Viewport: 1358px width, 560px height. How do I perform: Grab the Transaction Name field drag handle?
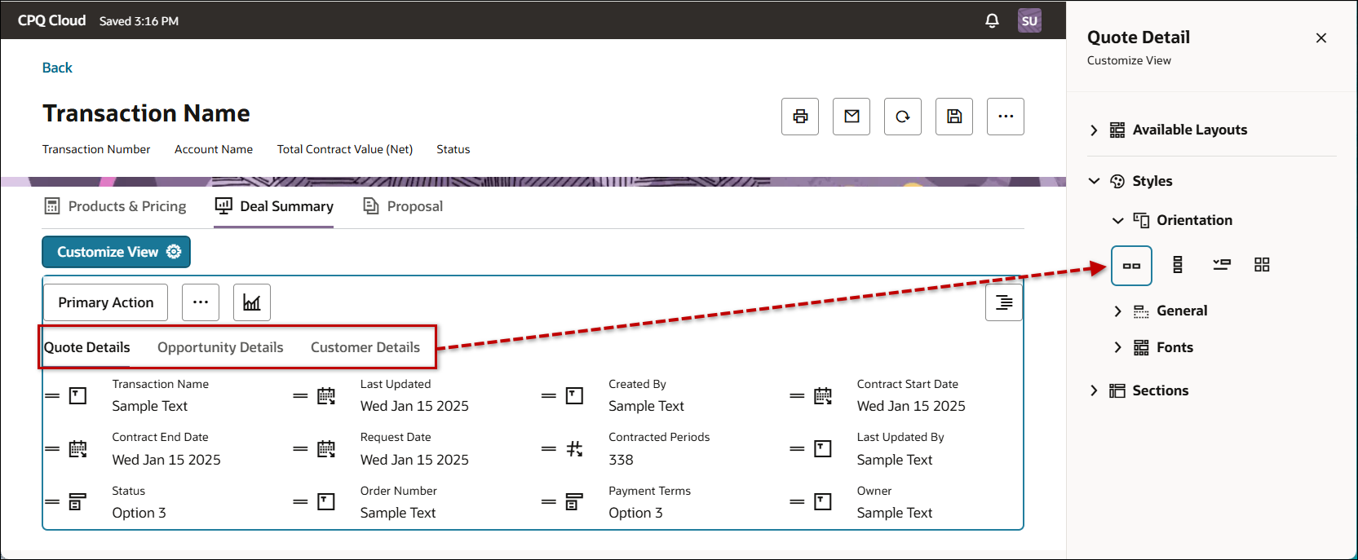(x=52, y=395)
